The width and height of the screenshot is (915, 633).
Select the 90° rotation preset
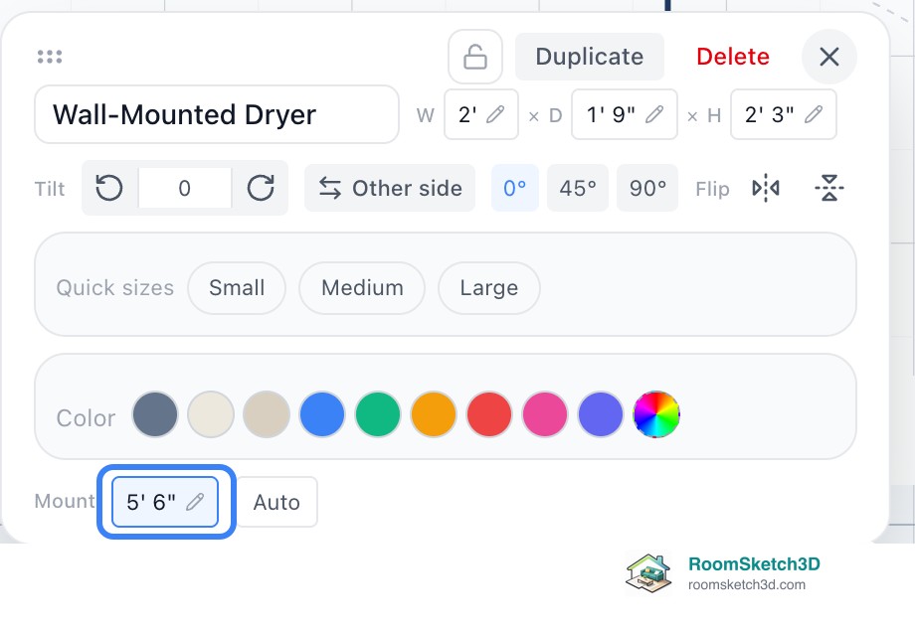pos(647,188)
